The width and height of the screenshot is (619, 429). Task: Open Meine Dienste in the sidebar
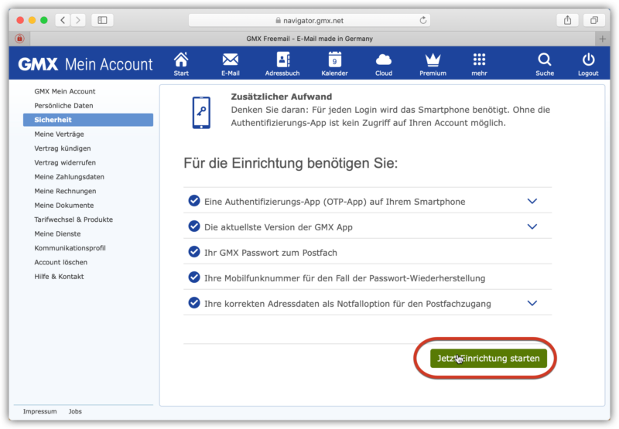click(57, 233)
